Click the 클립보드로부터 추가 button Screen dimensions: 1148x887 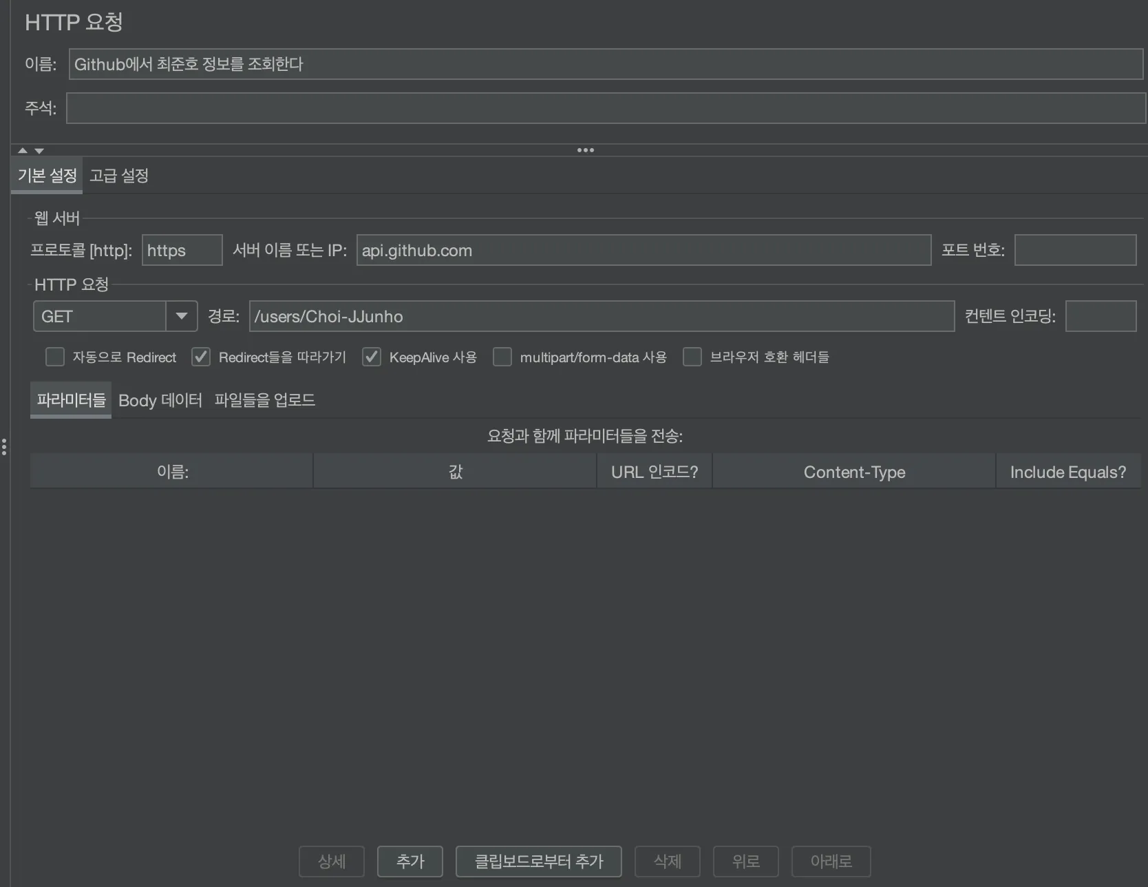point(538,861)
